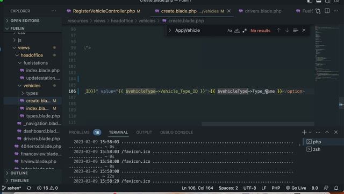The height and width of the screenshot is (194, 344).
Task: Click Ln 106, Col 164 position indicator
Action: pos(197,188)
